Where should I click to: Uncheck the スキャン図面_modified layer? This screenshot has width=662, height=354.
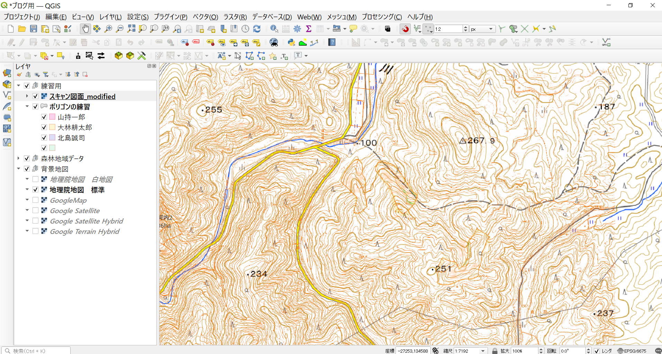coord(35,96)
